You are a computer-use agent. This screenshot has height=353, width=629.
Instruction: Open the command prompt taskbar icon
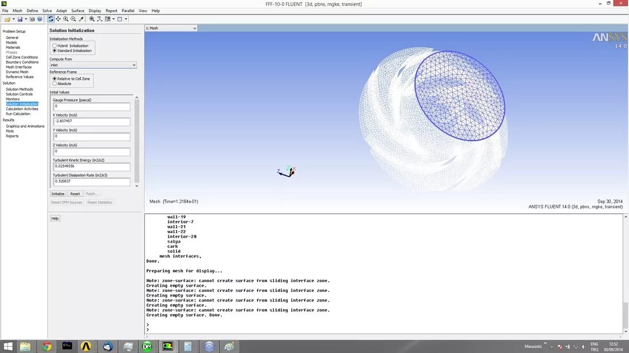[x=67, y=346]
